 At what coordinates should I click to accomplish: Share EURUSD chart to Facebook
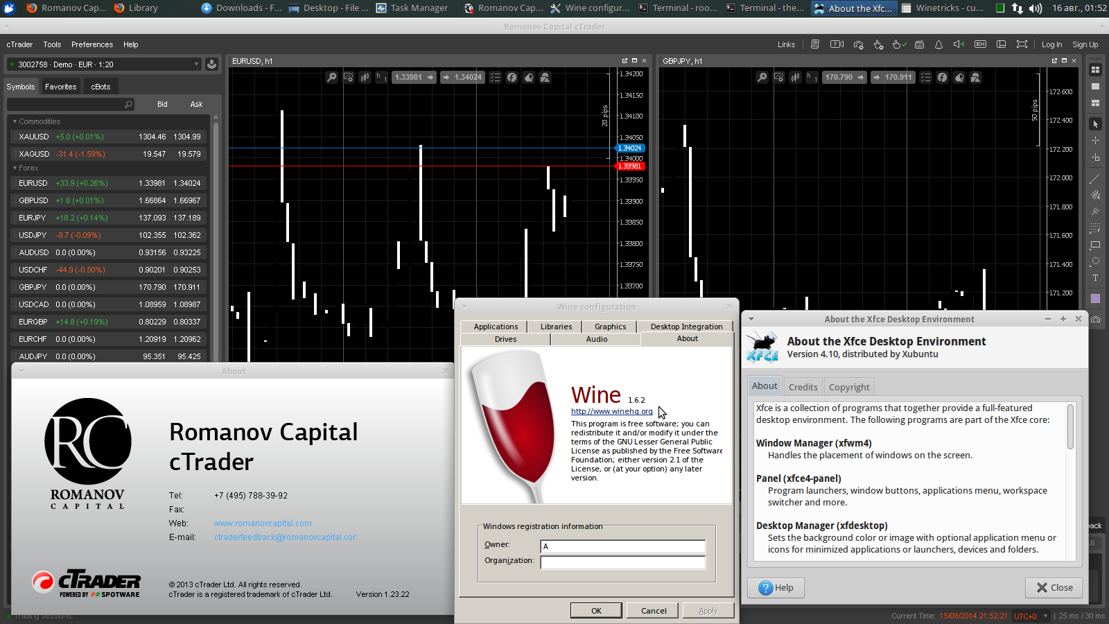pos(512,77)
